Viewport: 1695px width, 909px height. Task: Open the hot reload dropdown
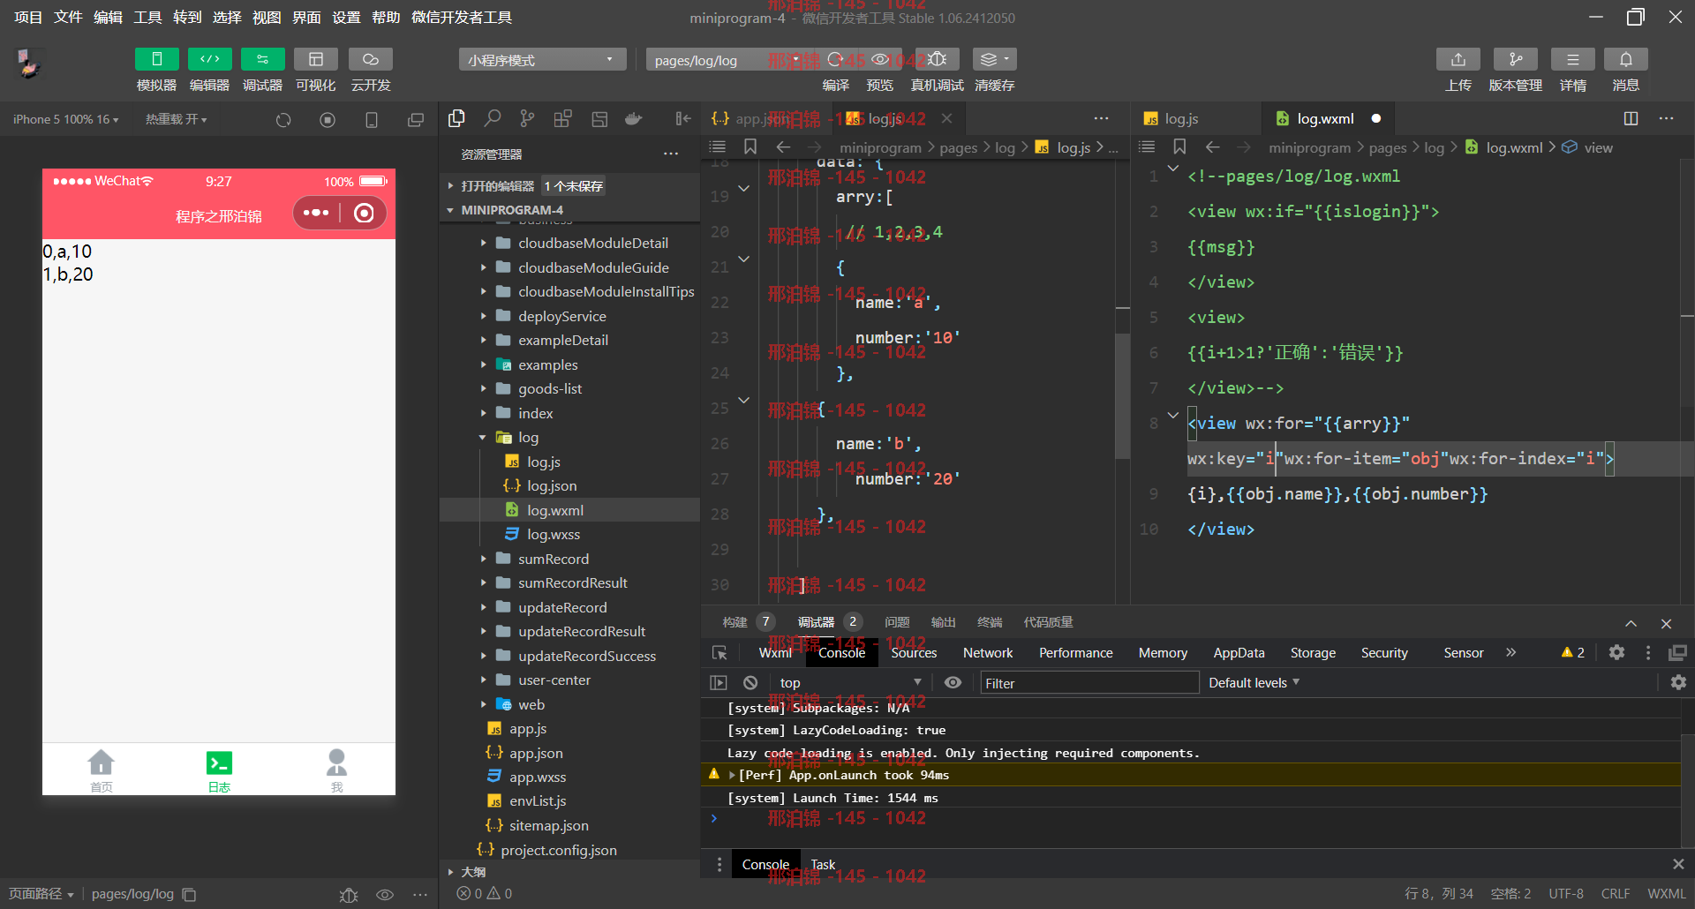coord(177,119)
